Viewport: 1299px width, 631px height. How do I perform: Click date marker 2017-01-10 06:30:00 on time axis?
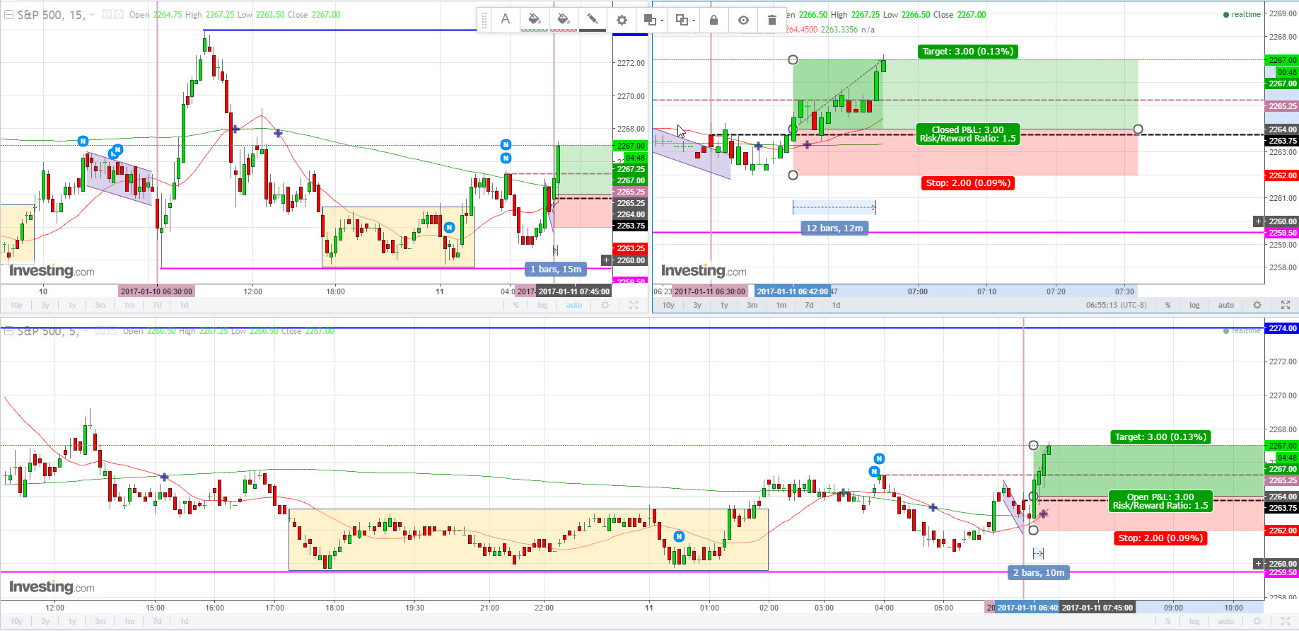tap(156, 291)
